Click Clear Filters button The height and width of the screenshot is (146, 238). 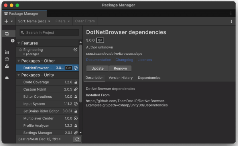point(85,21)
